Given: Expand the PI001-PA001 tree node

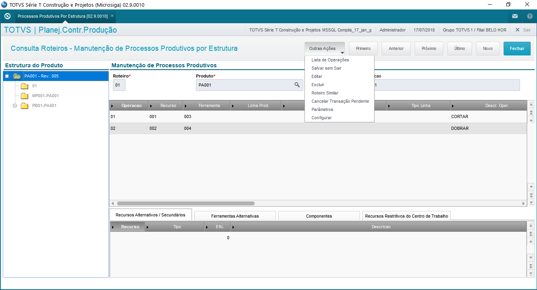Looking at the screenshot, I should coord(15,105).
